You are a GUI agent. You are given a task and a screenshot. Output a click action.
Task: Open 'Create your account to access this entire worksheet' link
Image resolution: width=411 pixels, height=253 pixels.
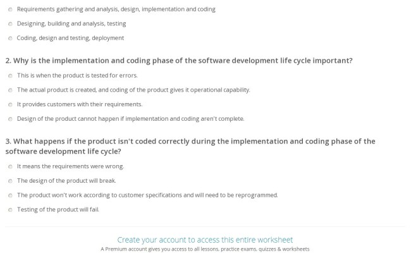coord(205,240)
